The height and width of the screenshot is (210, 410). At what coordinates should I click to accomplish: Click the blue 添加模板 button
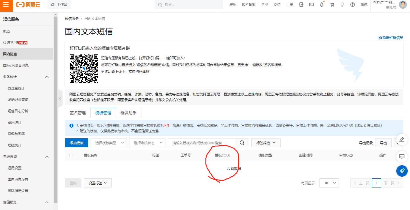(x=77, y=143)
